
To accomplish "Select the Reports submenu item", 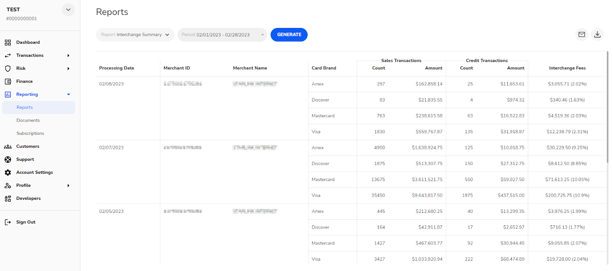I will [x=25, y=108].
